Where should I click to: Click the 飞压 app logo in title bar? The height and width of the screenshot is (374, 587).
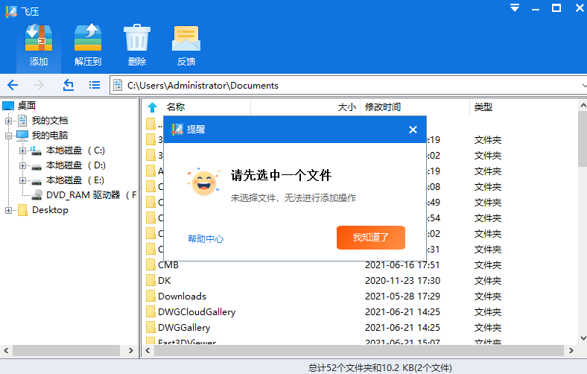click(x=11, y=11)
